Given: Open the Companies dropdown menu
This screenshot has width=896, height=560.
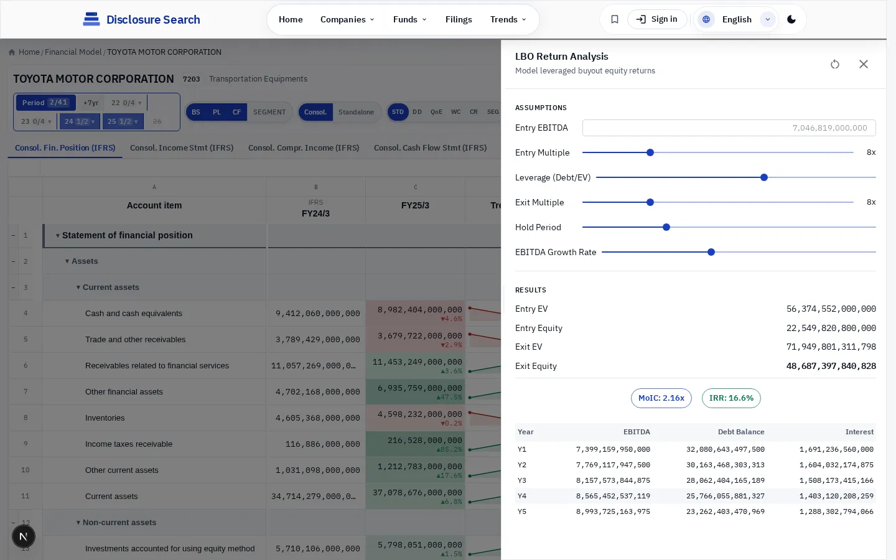Looking at the screenshot, I should (347, 19).
